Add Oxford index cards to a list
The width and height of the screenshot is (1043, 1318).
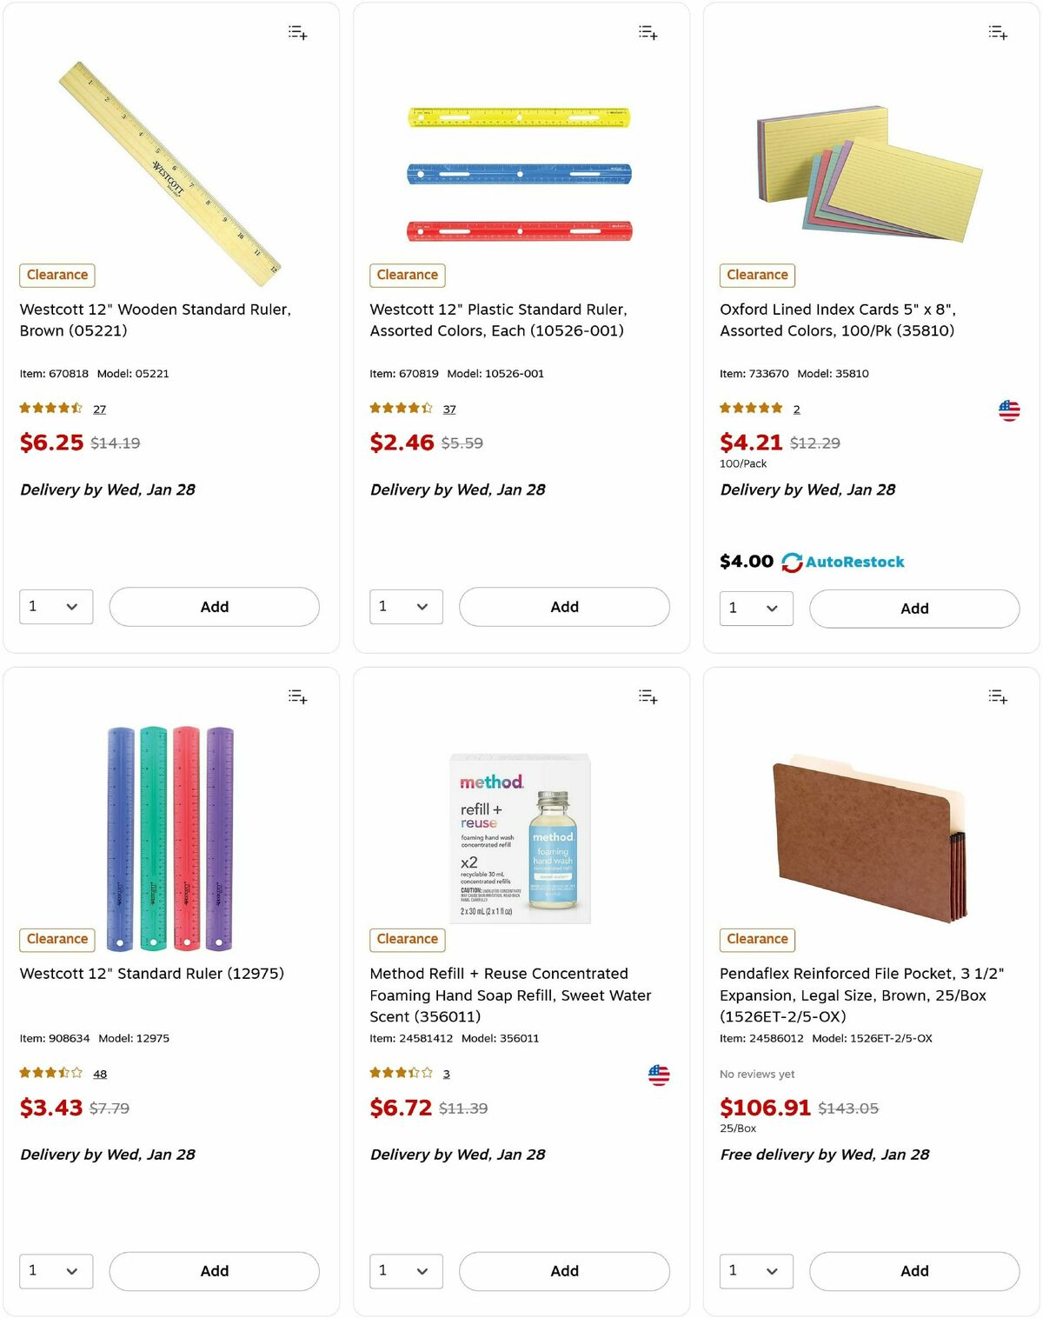[x=997, y=32]
